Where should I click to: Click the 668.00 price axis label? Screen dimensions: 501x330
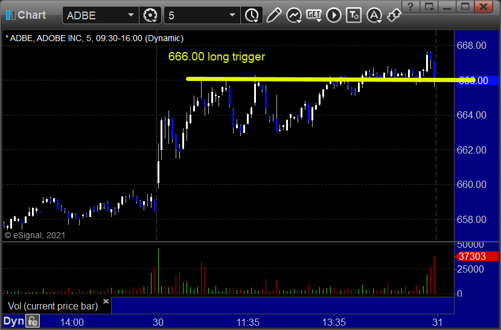471,45
